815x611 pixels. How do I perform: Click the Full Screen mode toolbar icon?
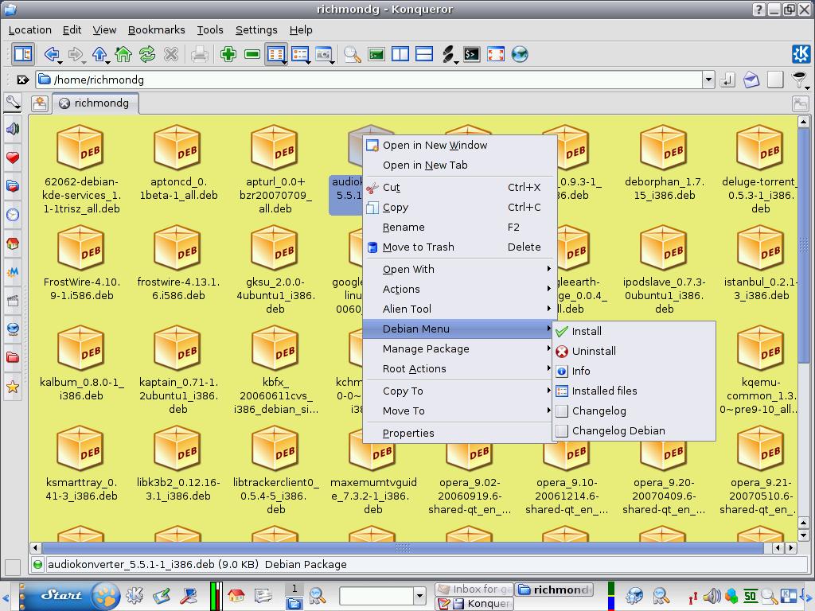(x=496, y=54)
